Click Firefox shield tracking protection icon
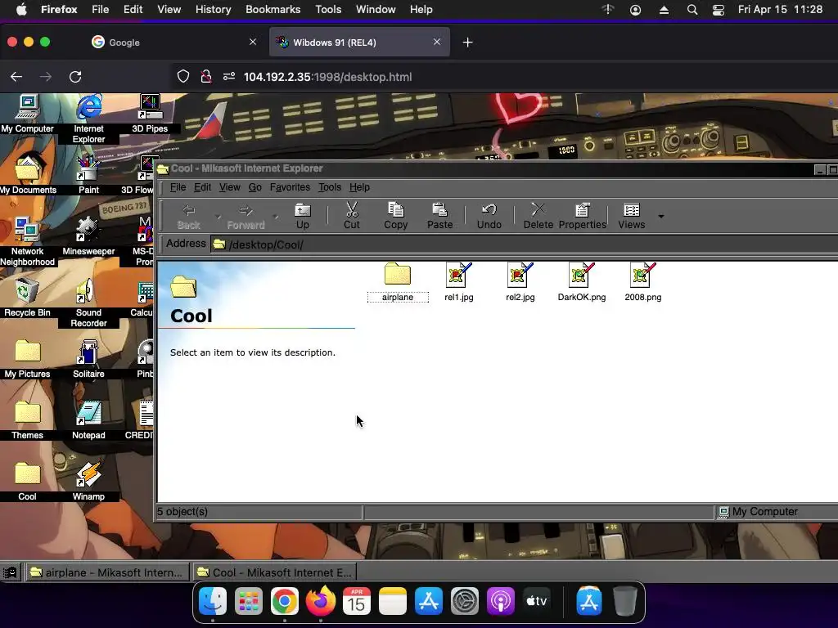 pyautogui.click(x=183, y=77)
